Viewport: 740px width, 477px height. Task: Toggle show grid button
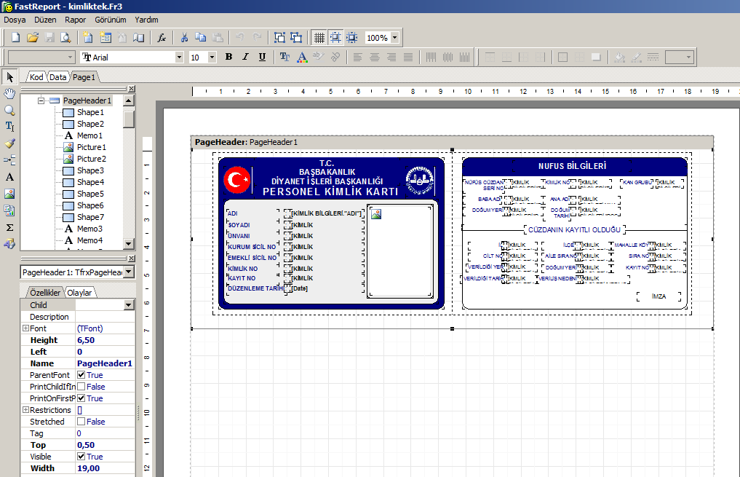point(319,38)
